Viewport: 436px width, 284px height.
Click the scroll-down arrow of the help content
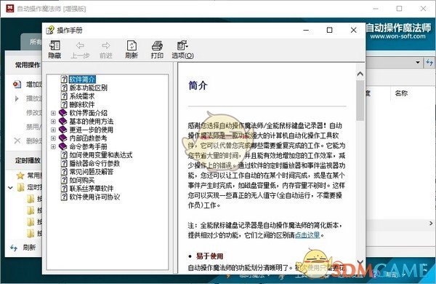coord(360,262)
